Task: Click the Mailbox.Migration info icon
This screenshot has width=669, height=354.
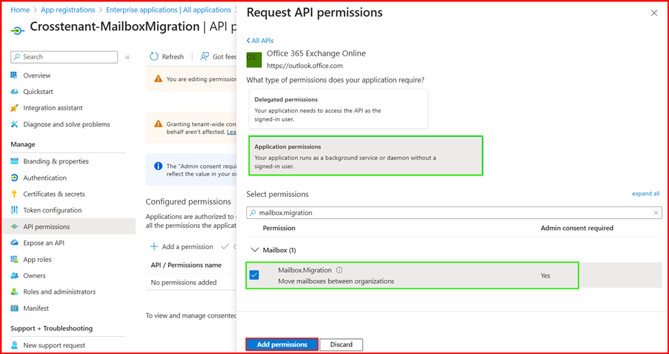Action: (x=339, y=270)
